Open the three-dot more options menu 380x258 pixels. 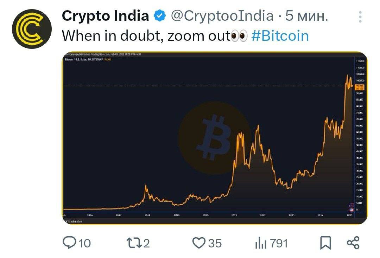click(360, 17)
